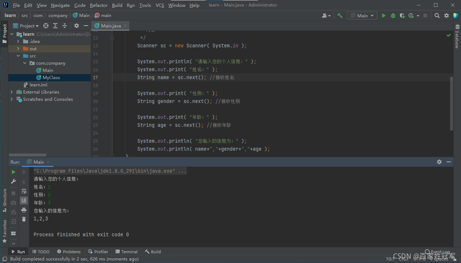Open the Run tool window button

click(18, 252)
